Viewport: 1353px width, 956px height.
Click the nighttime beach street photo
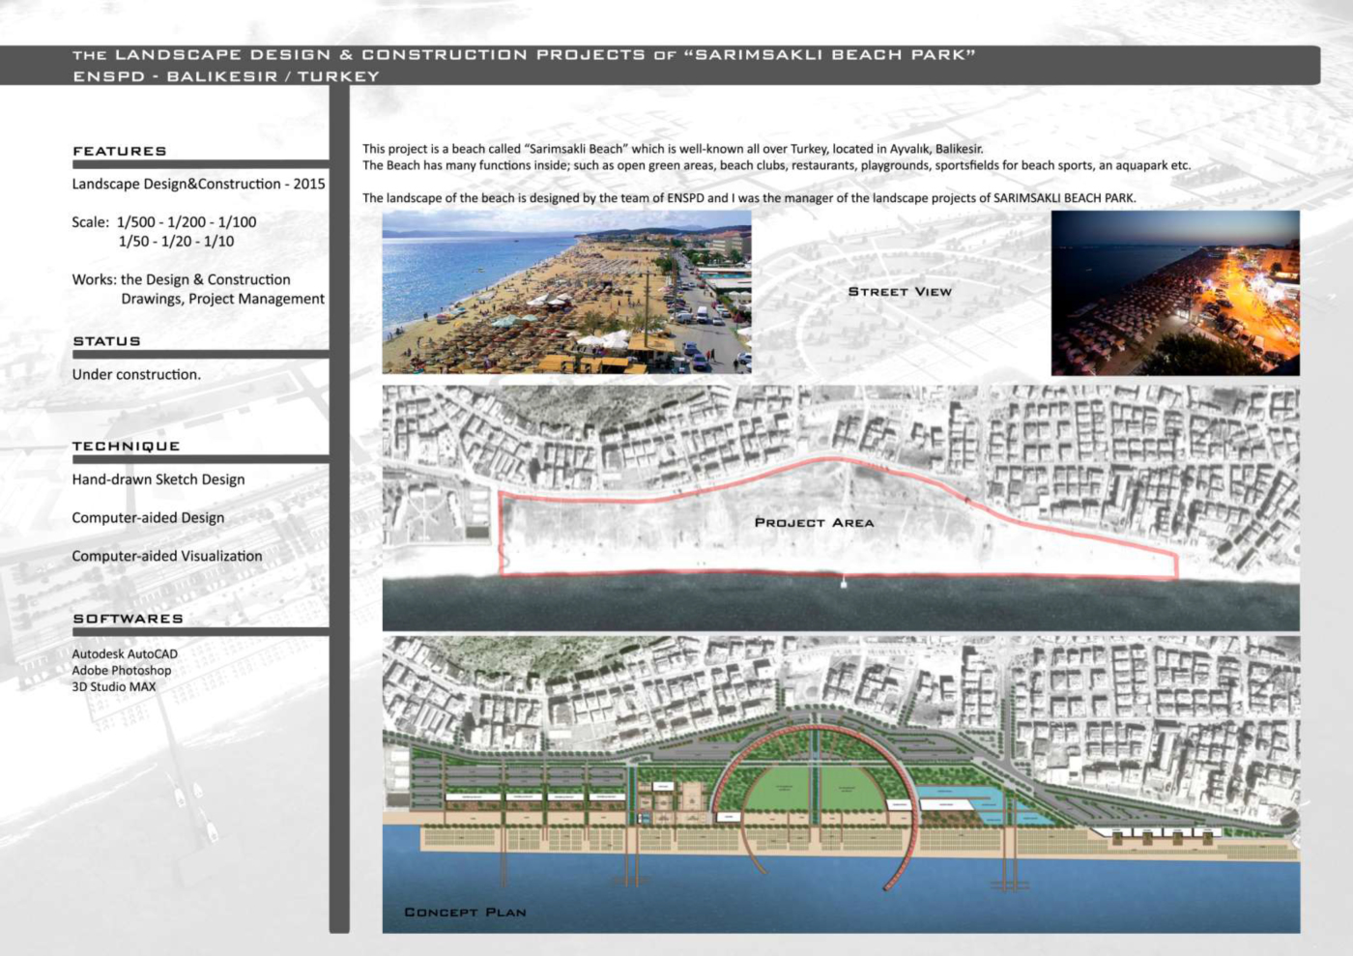pos(1175,293)
